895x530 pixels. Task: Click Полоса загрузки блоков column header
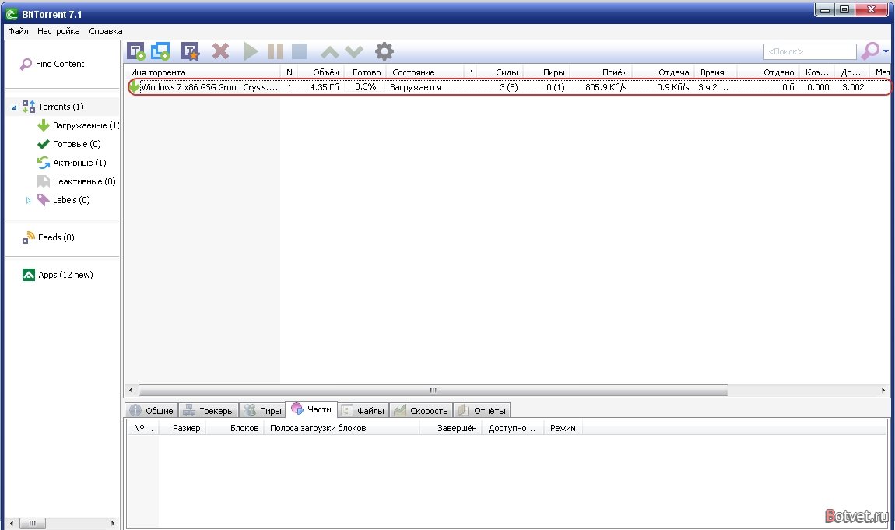(342, 429)
